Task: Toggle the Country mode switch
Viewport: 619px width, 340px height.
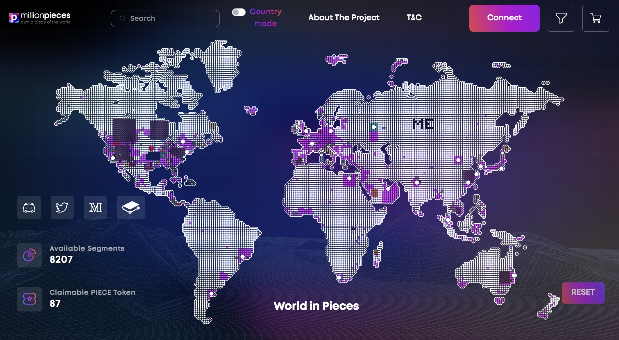Action: (239, 12)
